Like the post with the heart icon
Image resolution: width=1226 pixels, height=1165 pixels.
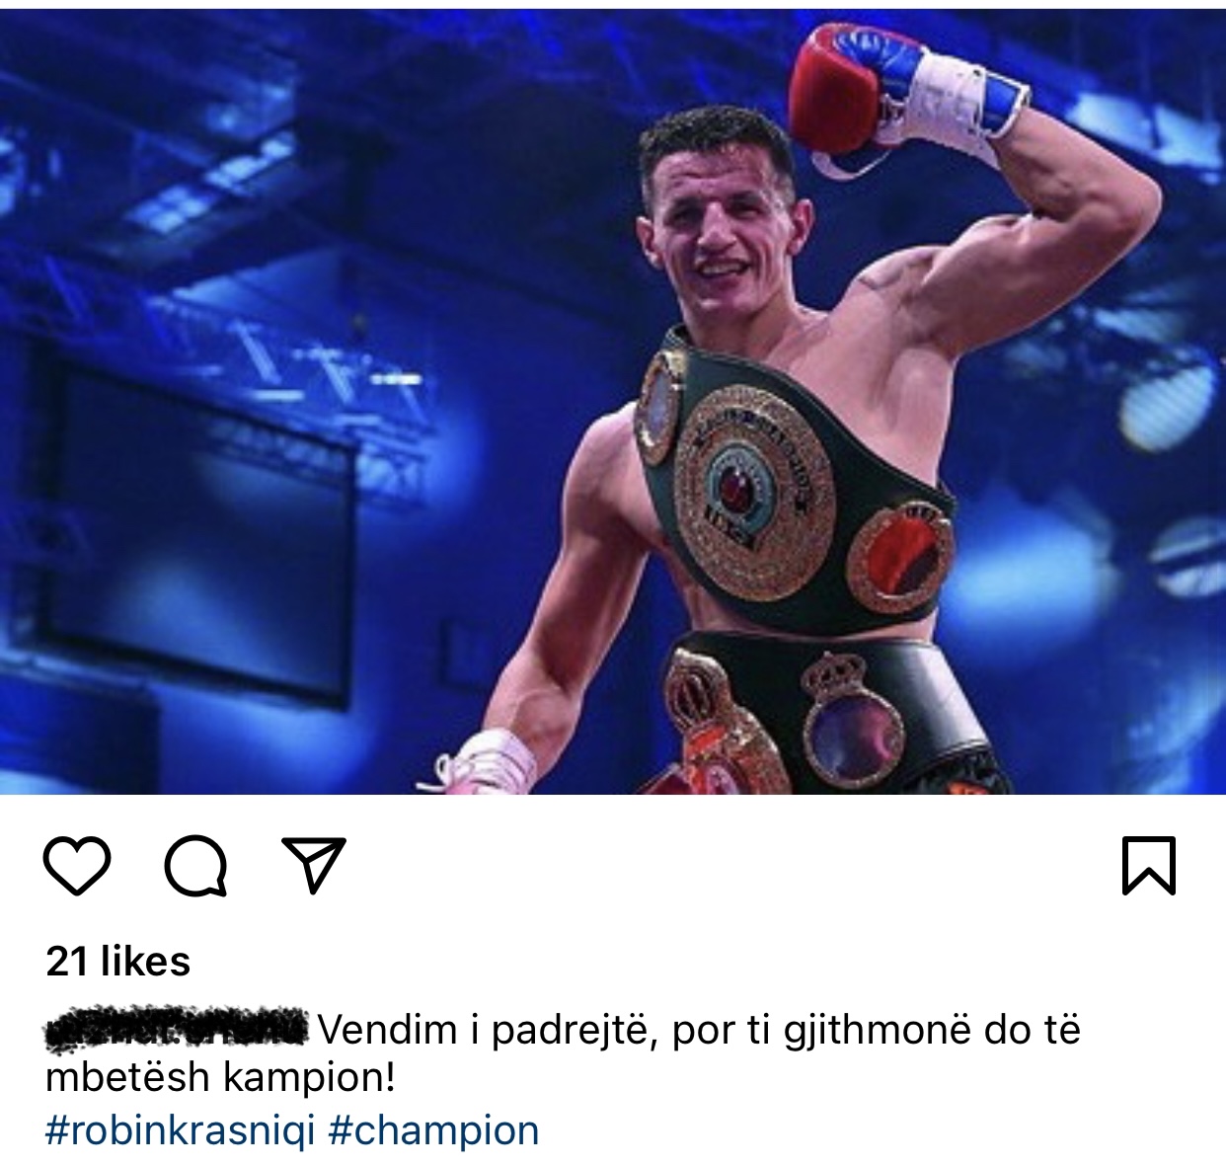pyautogui.click(x=77, y=866)
